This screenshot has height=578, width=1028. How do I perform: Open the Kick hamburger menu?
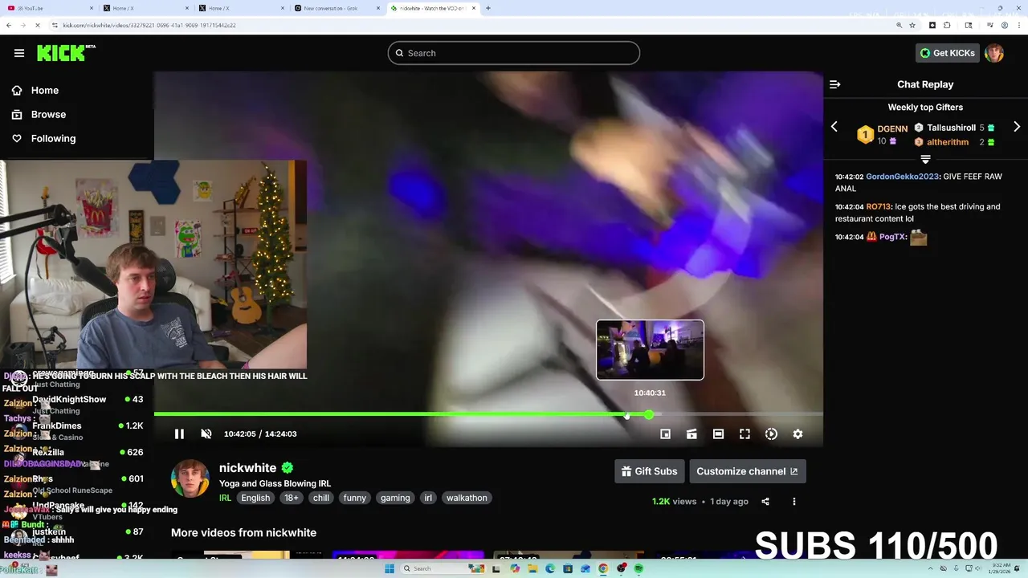pyautogui.click(x=19, y=53)
